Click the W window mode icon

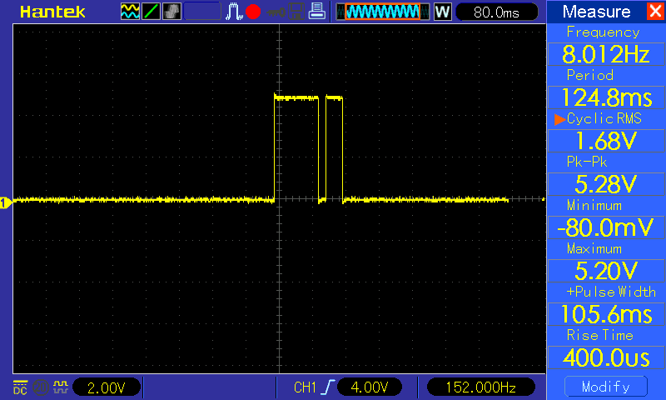click(442, 12)
